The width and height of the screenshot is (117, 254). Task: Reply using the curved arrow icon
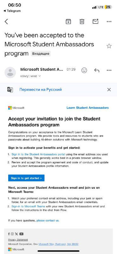pyautogui.click(x=97, y=70)
